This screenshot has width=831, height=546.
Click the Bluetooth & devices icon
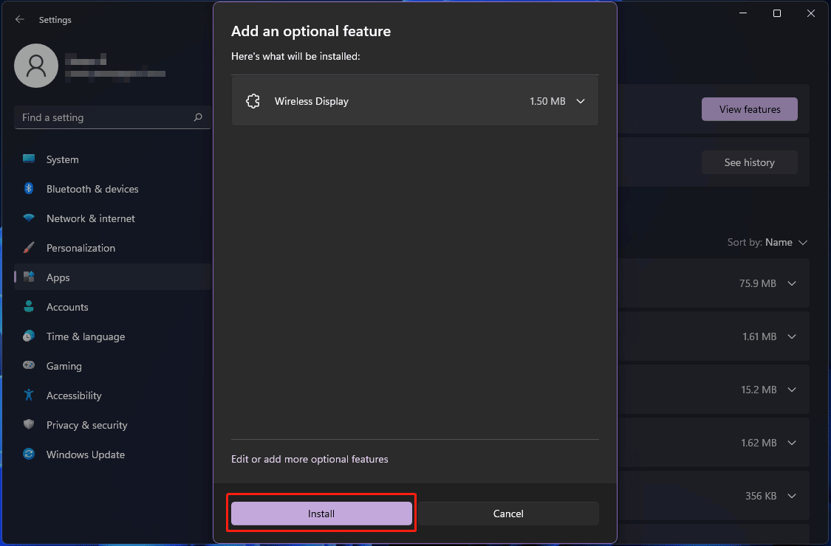29,189
